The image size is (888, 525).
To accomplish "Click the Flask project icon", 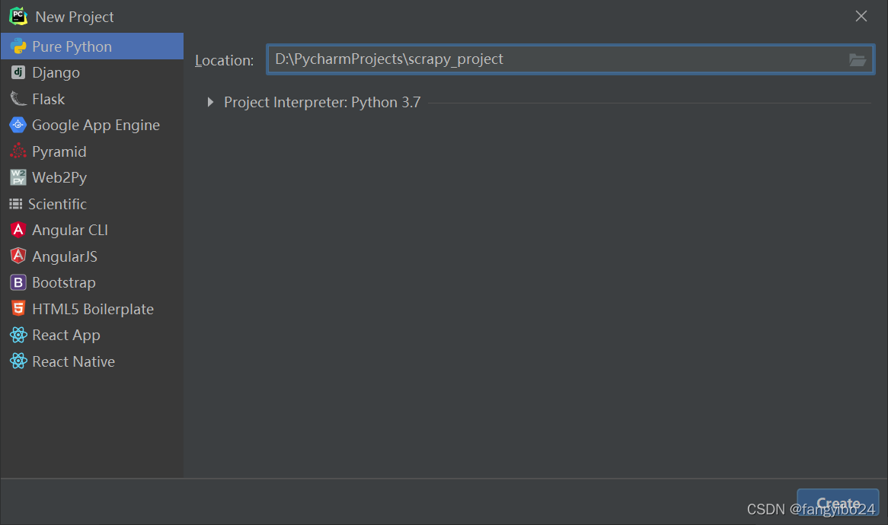I will (x=18, y=99).
